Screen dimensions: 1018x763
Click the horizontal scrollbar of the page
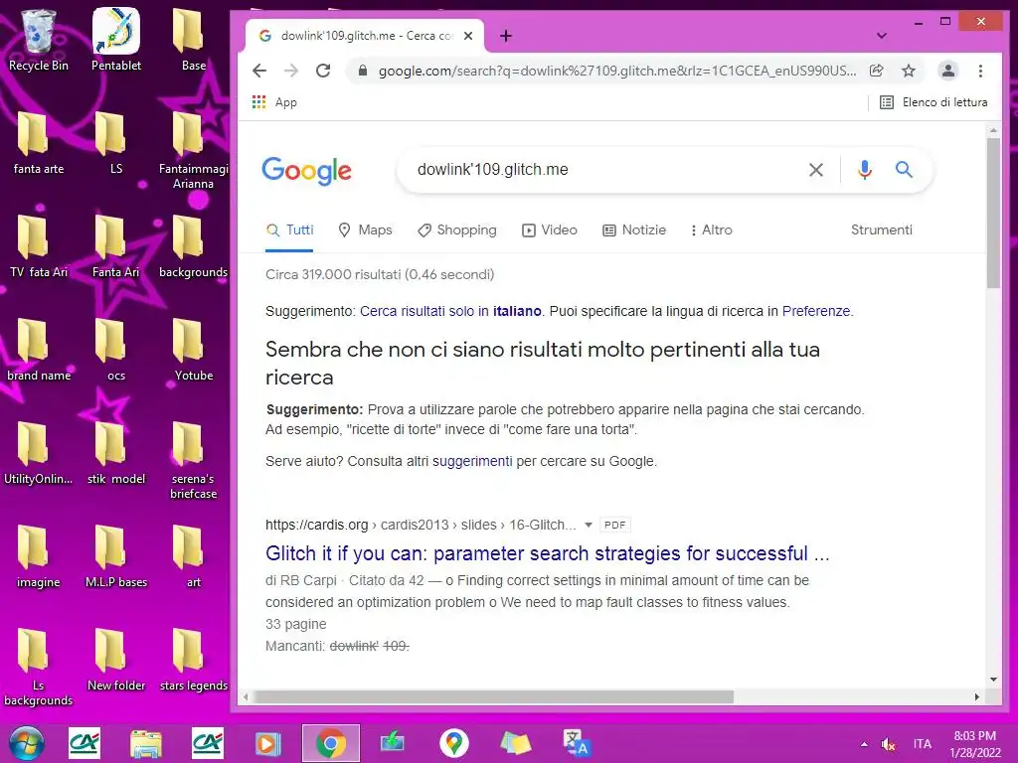(493, 696)
